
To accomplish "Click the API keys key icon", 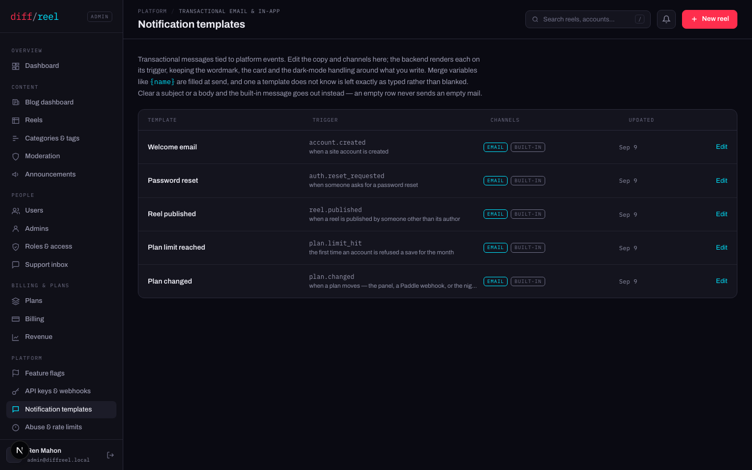I will point(16,392).
